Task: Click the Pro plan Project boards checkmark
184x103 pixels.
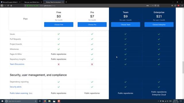Action: click(x=92, y=44)
